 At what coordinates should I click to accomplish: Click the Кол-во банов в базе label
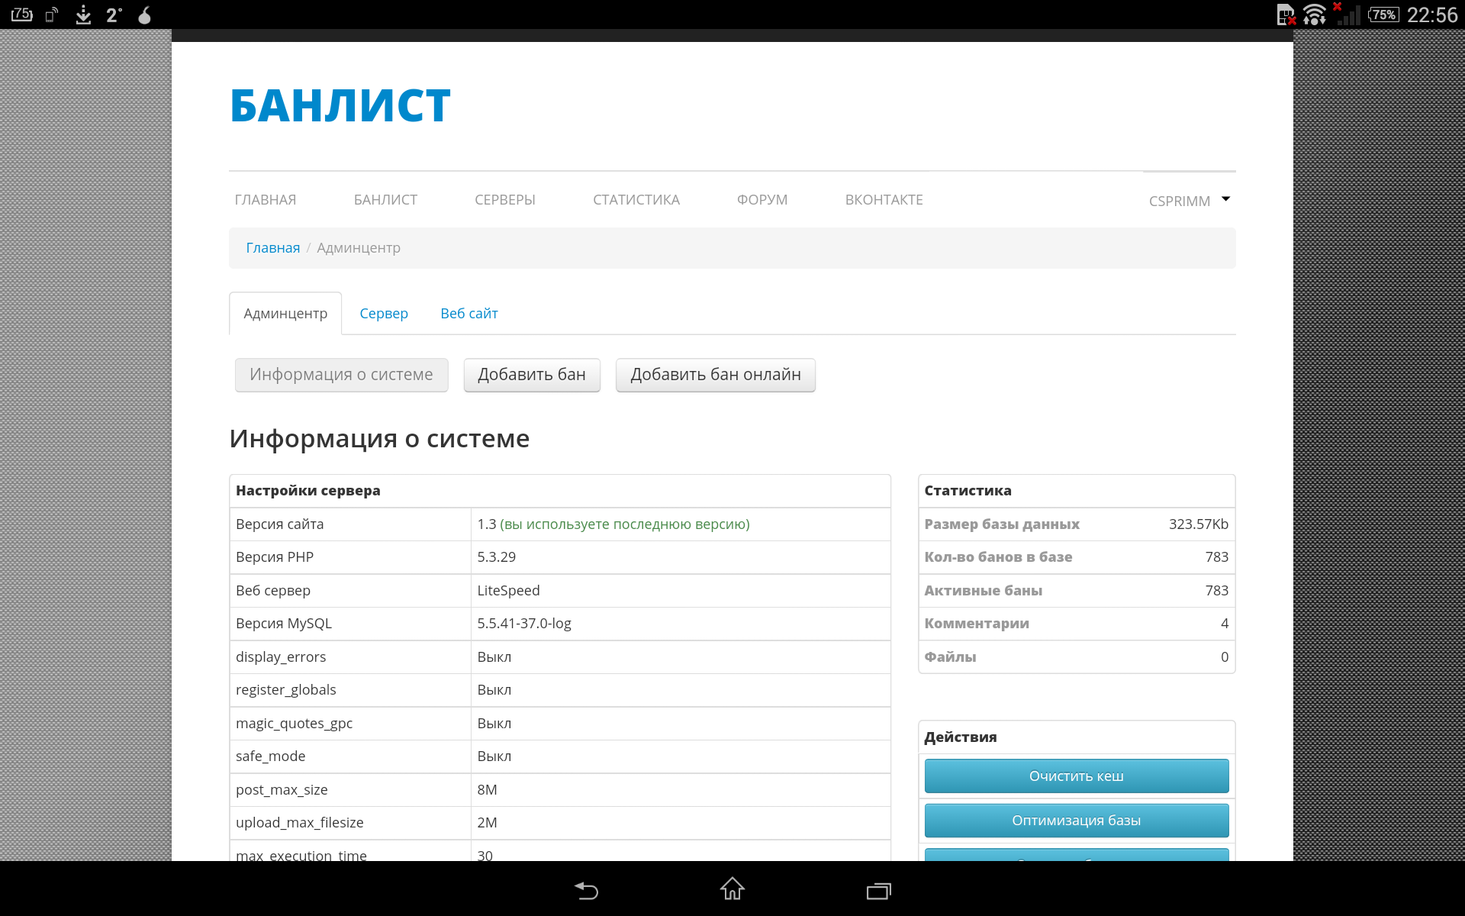pos(999,557)
